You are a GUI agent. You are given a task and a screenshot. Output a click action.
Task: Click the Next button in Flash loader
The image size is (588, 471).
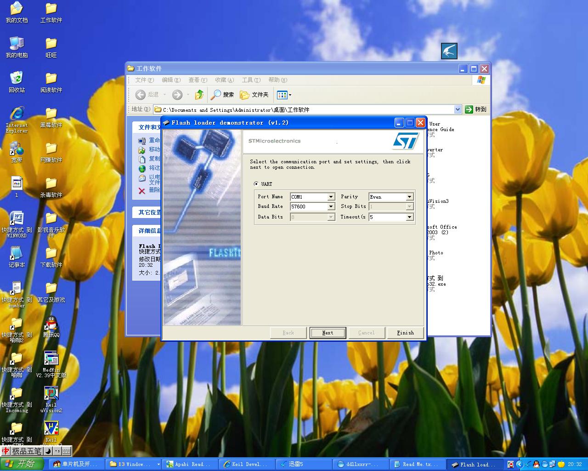(328, 333)
